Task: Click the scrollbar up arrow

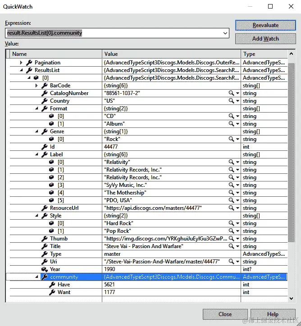Action: [291, 54]
